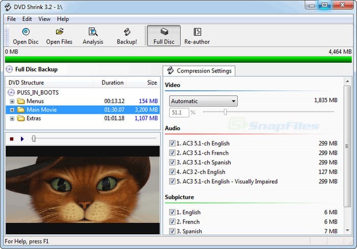Click the 0 MB label
357x249 pixels.
(x=12, y=52)
